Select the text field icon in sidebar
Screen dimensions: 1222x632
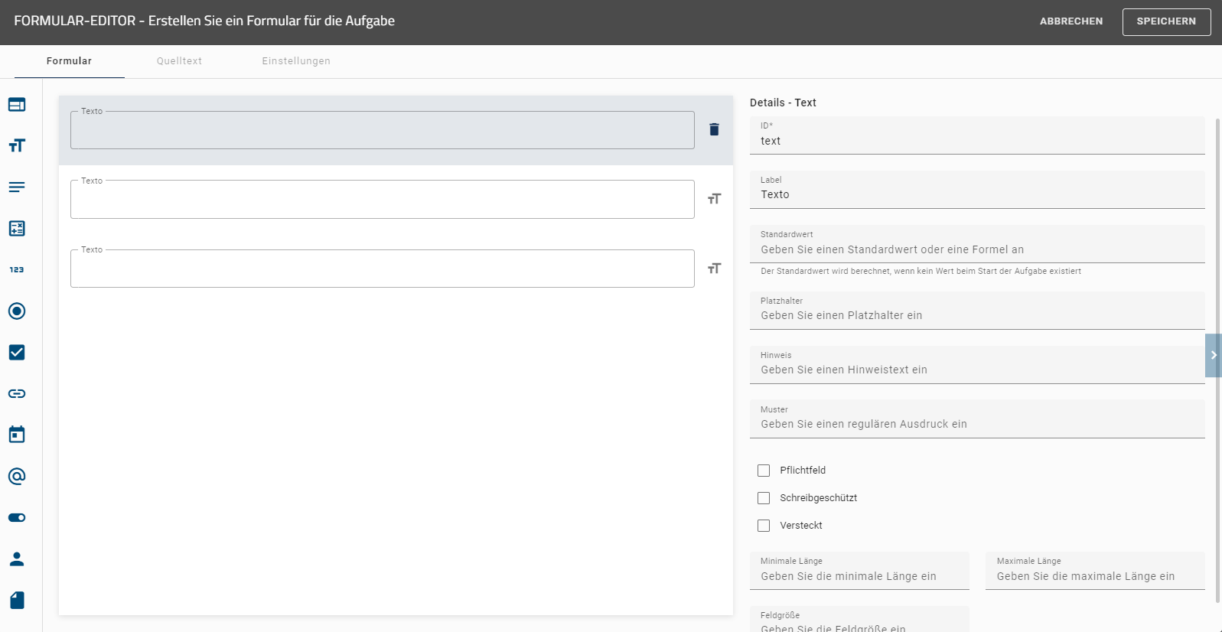17,145
